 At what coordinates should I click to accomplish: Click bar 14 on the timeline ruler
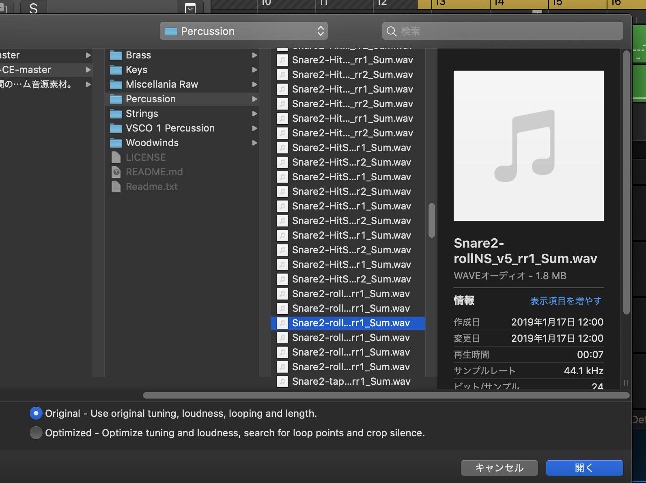tap(499, 3)
